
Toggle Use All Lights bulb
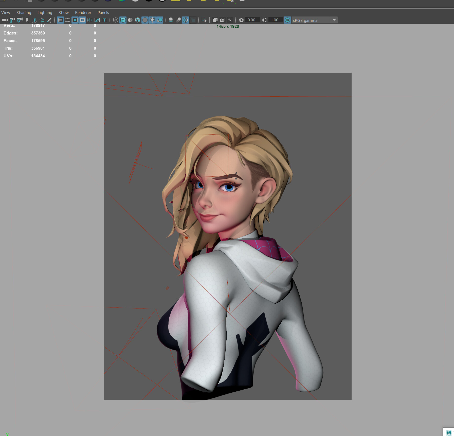coord(152,20)
